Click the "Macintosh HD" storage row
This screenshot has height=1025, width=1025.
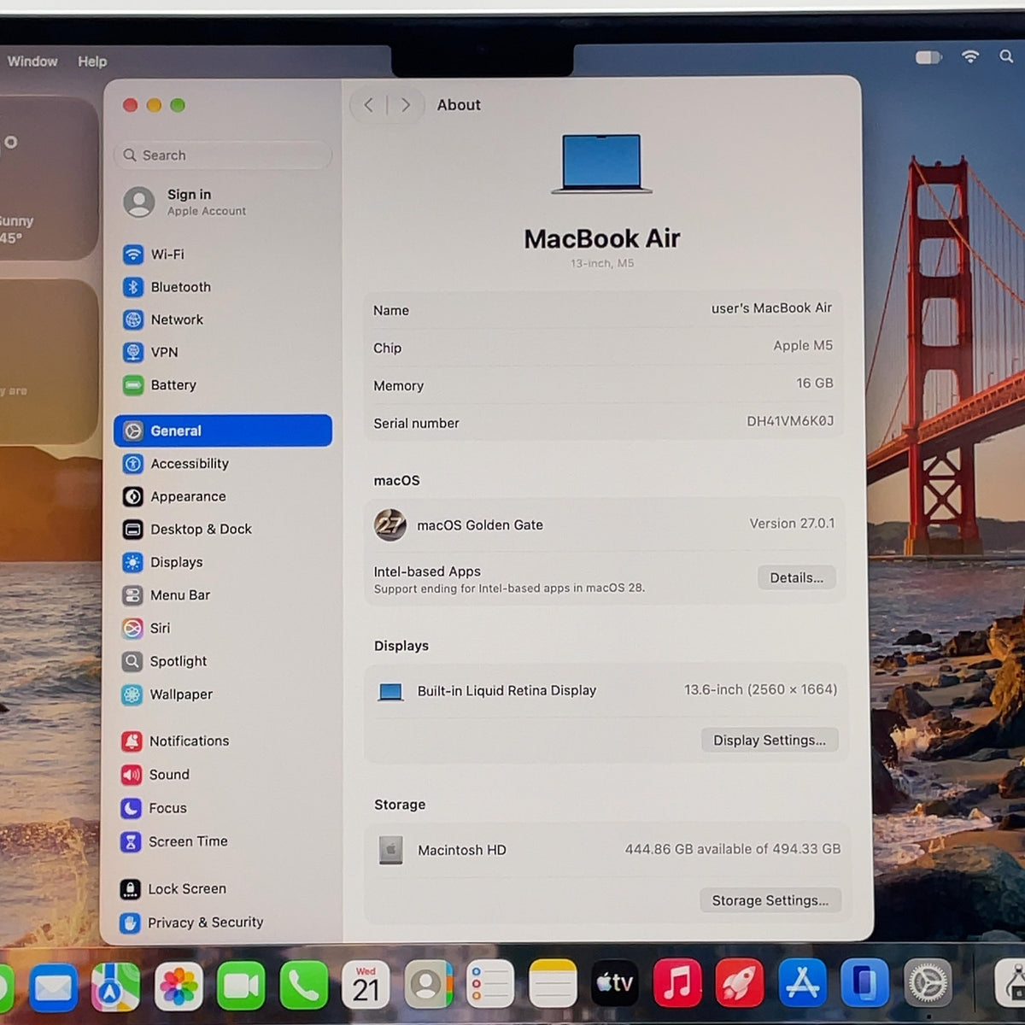606,850
